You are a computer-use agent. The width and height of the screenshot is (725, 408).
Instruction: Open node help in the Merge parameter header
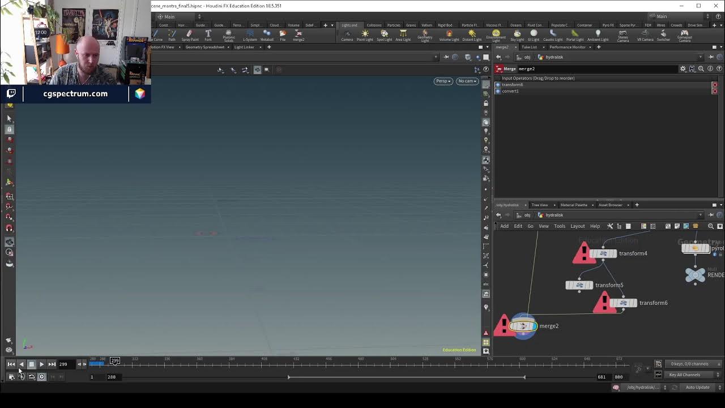[x=719, y=69]
